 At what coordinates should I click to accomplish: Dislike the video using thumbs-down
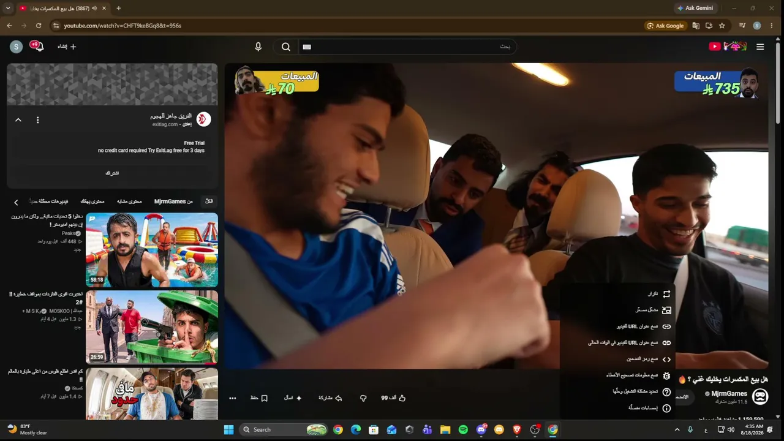pyautogui.click(x=363, y=398)
